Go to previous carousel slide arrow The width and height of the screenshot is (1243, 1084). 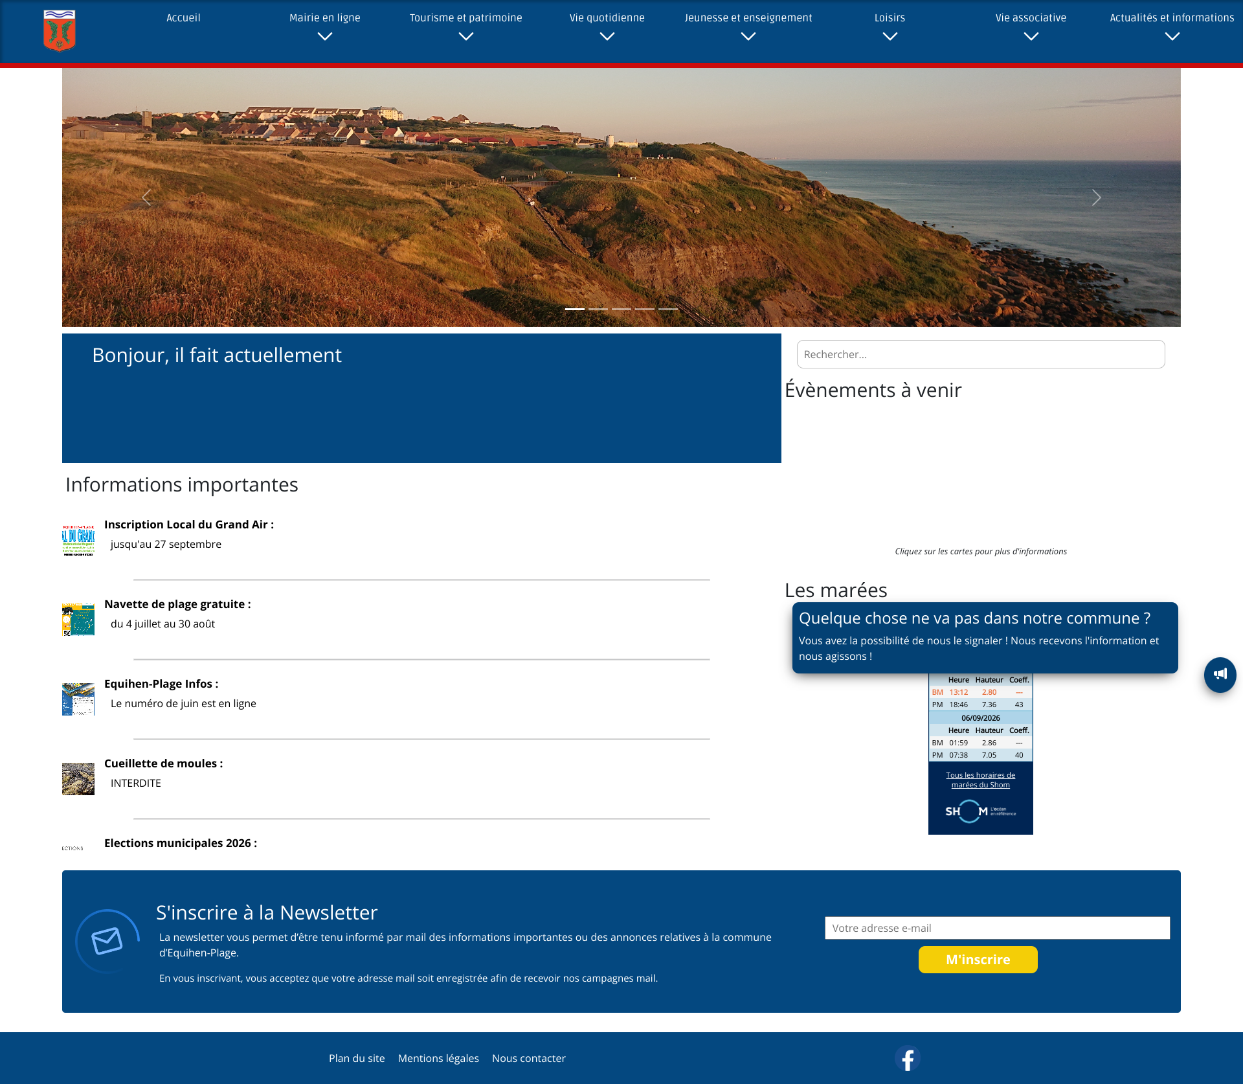point(146,198)
